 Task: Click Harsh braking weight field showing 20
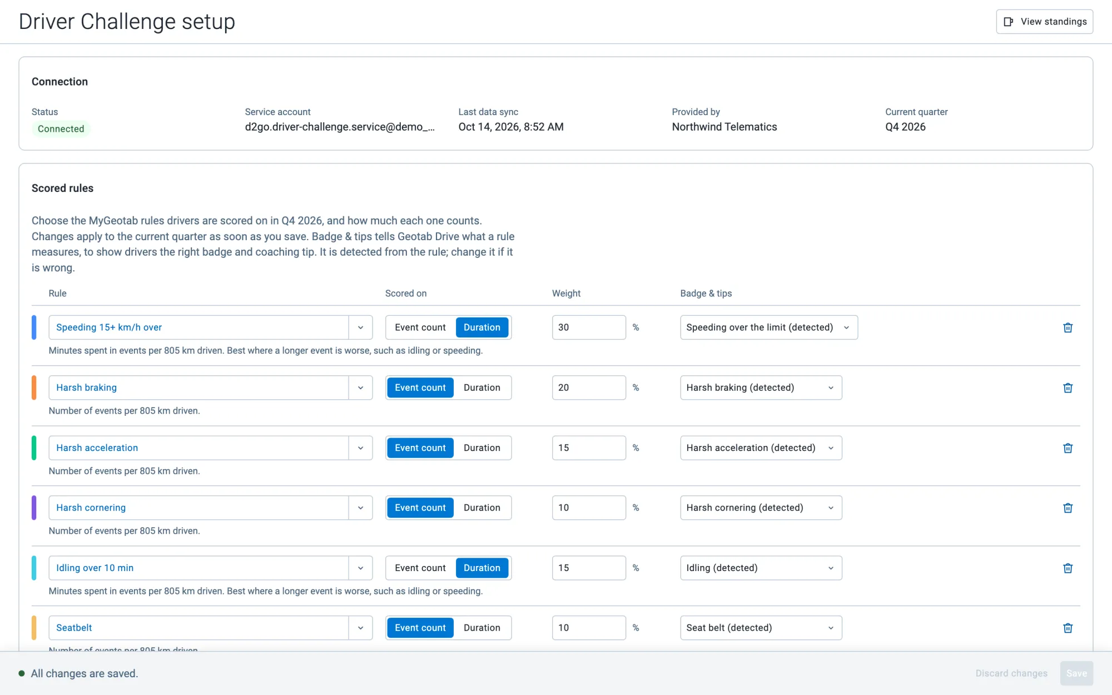coord(589,388)
